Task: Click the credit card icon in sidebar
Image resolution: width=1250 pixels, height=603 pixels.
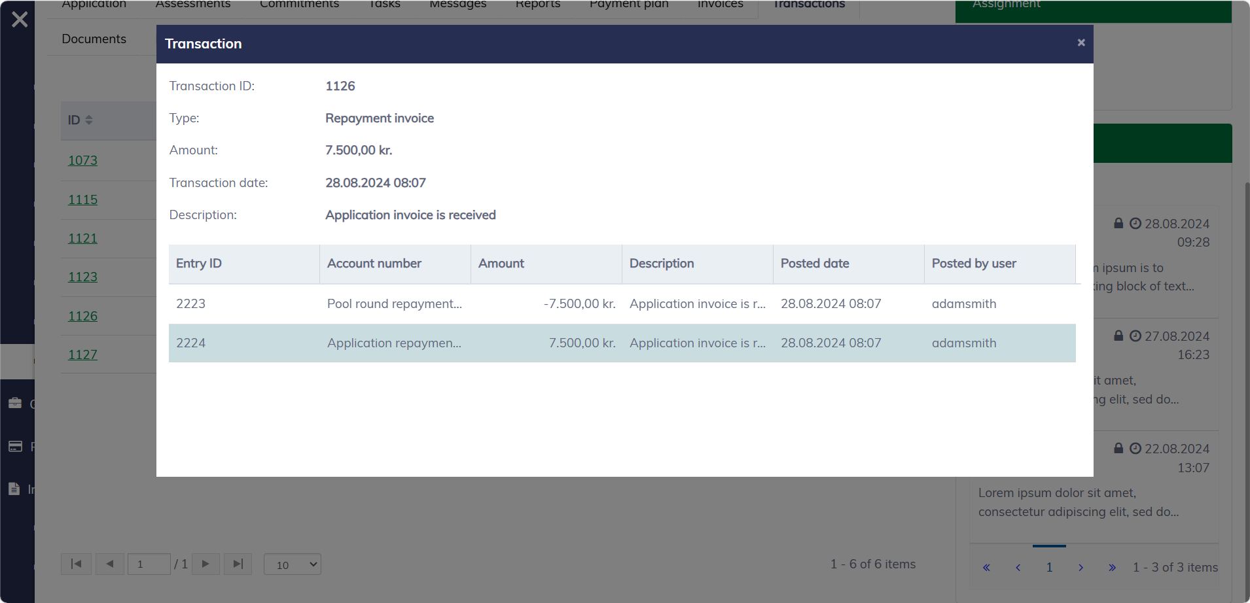Action: pos(15,446)
